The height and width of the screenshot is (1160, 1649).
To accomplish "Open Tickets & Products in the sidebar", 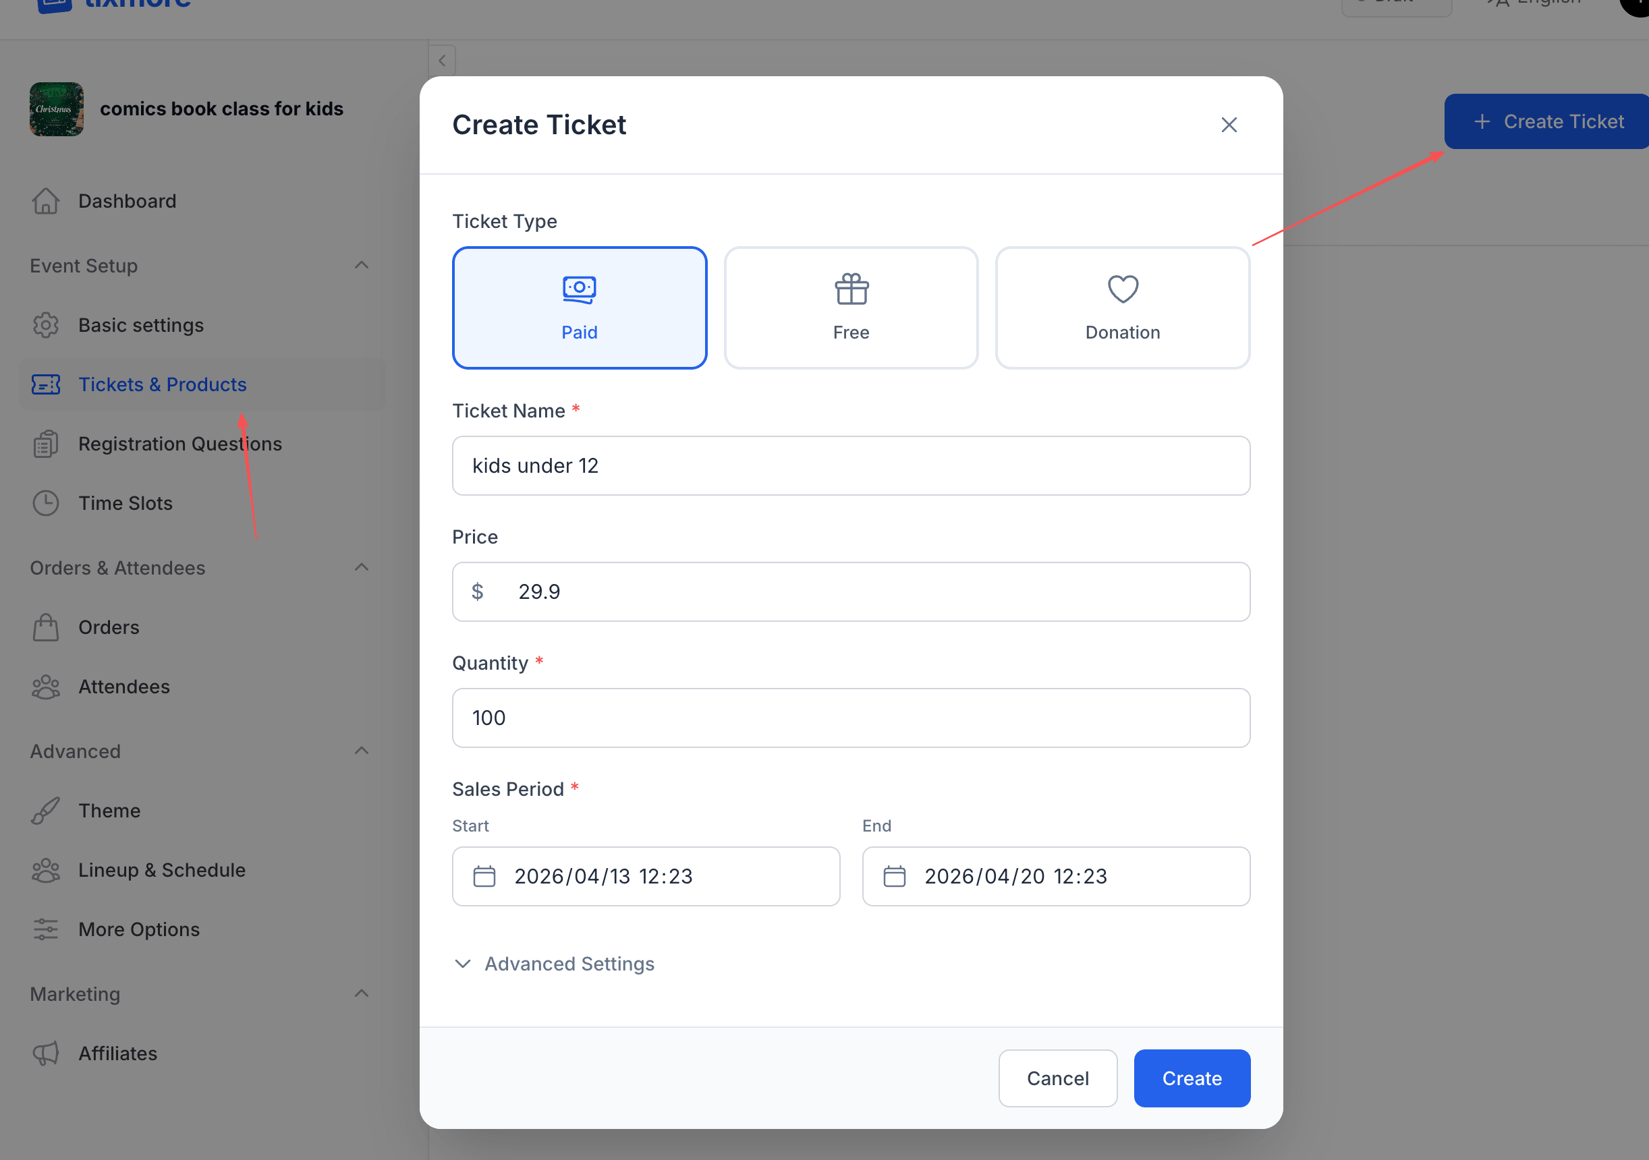I will (163, 384).
